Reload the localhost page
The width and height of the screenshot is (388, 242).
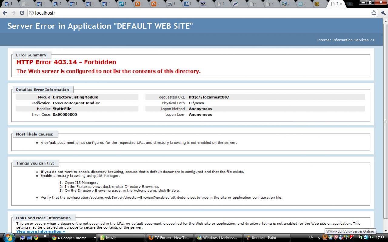(x=22, y=13)
